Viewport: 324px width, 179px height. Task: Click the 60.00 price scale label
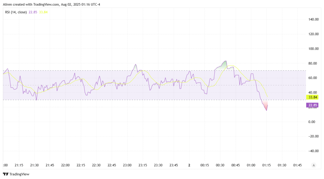pos(313,78)
